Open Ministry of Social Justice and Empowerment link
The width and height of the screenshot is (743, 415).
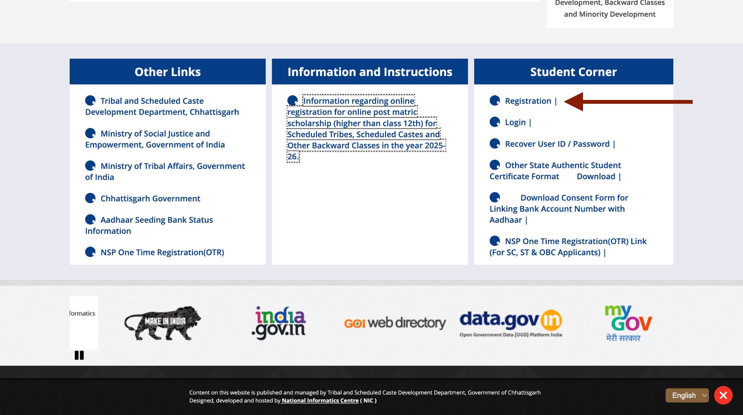(155, 139)
